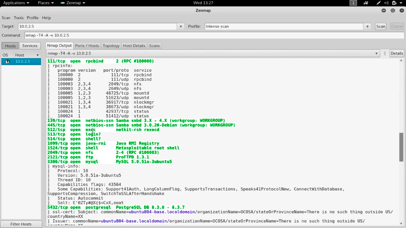Viewport: 406px width, 228px height.
Task: Click the Scan button
Action: [381, 27]
